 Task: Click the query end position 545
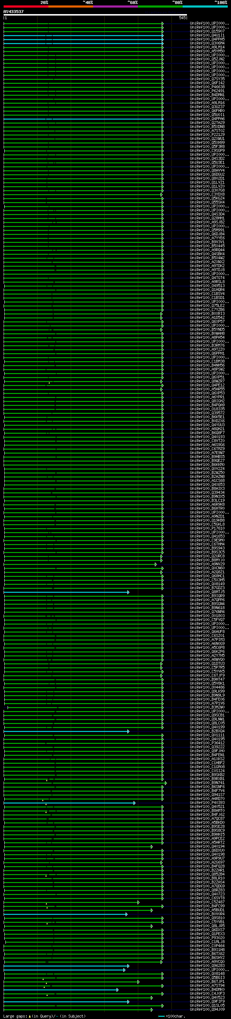[x=182, y=18]
